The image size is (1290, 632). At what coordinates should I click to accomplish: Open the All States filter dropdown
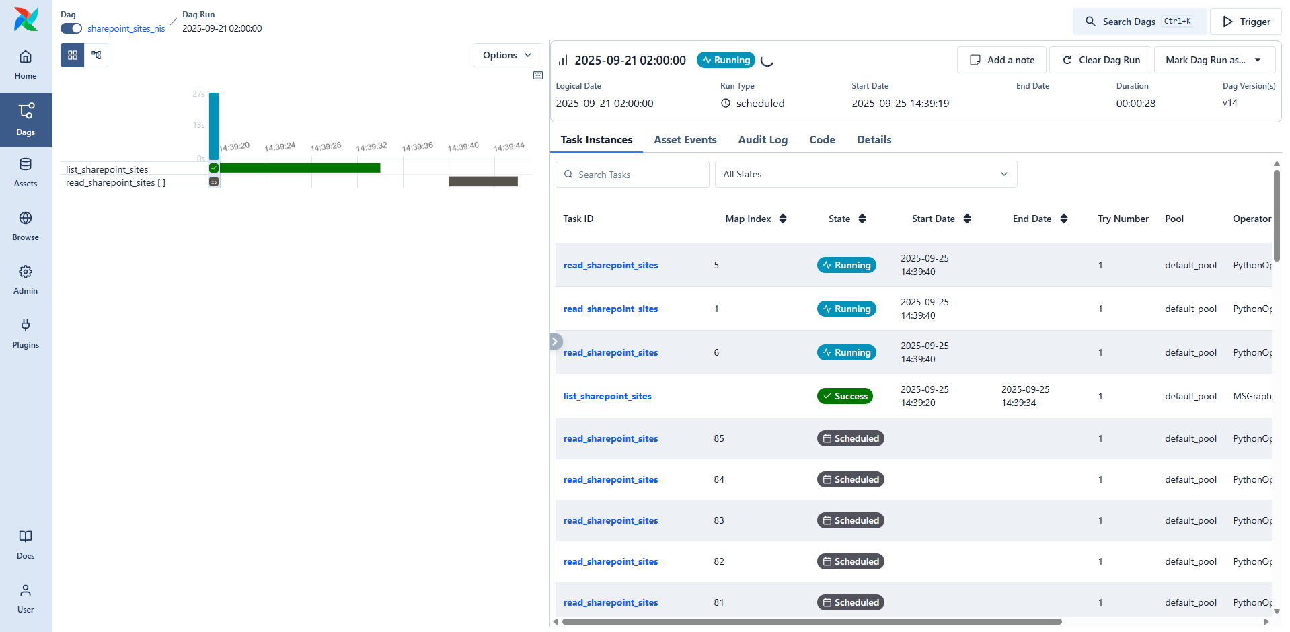pos(866,174)
